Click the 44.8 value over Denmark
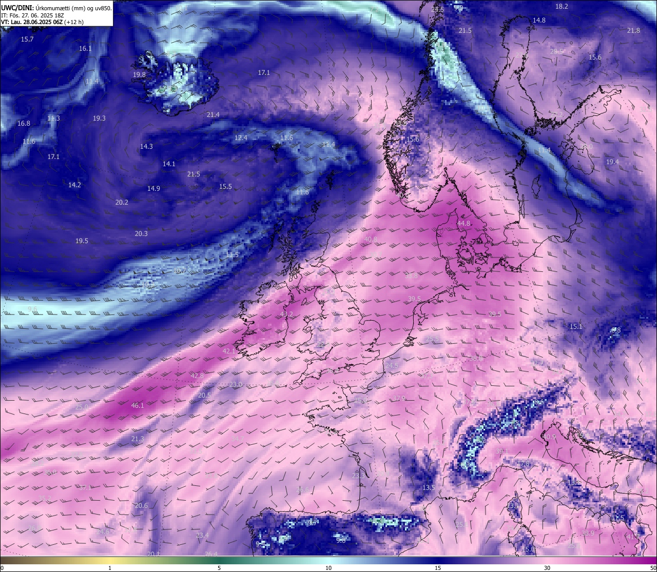Screen dimensions: 657x572 click(x=463, y=224)
